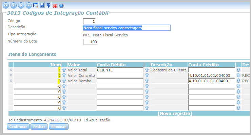Open Valor lookup arrow for Valor Concreto row
This screenshot has width=251, height=135.
click(64, 75)
